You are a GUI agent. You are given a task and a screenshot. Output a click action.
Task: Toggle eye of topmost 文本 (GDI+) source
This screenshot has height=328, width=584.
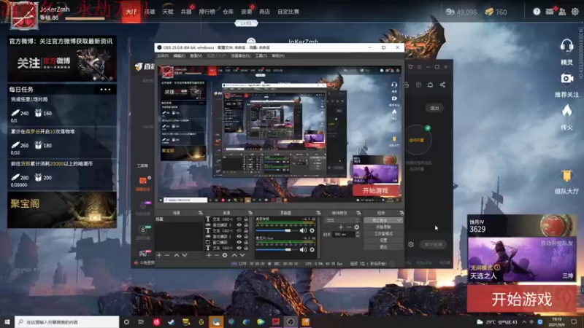point(239,219)
